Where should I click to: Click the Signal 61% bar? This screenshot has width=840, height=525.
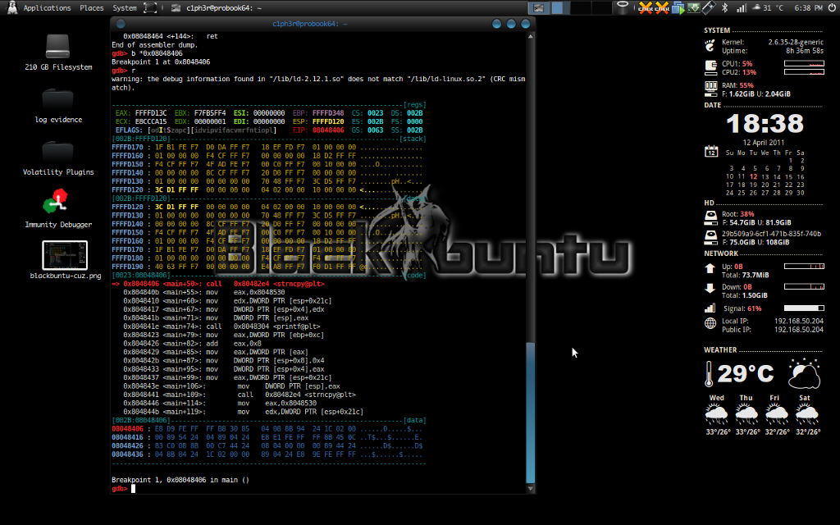tap(804, 308)
